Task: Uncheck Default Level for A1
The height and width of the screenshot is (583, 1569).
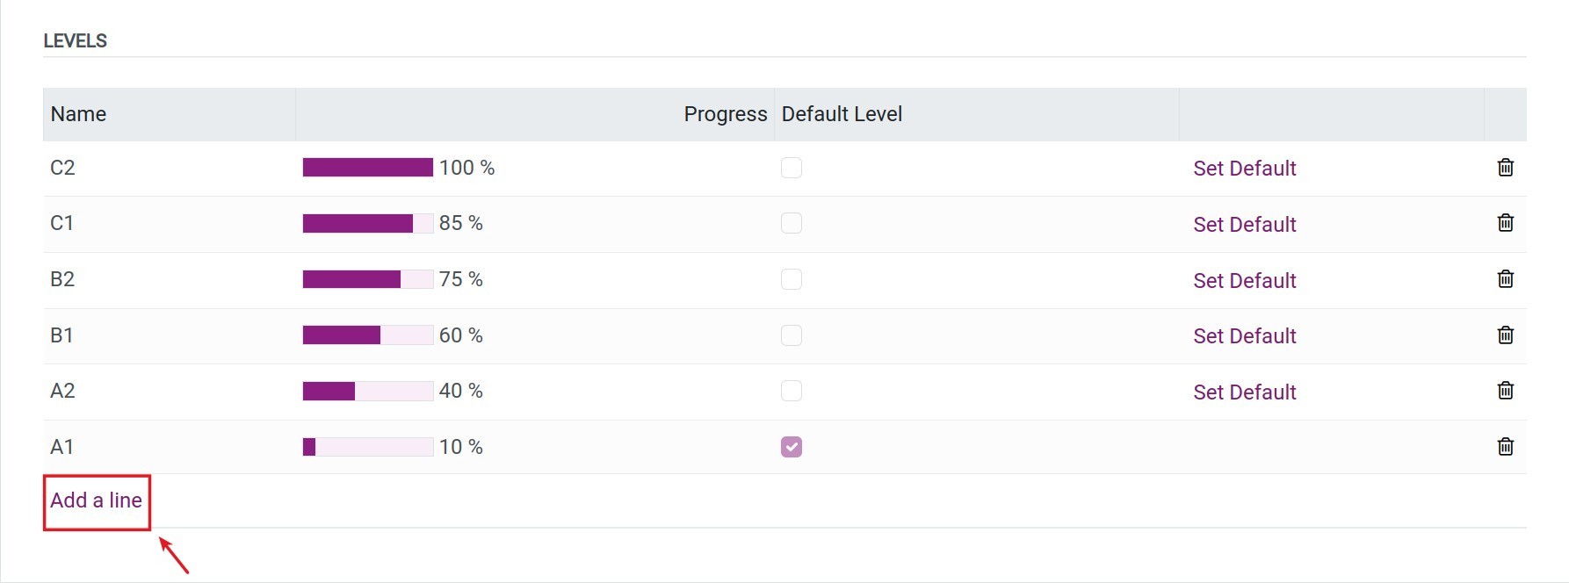Action: coord(792,447)
